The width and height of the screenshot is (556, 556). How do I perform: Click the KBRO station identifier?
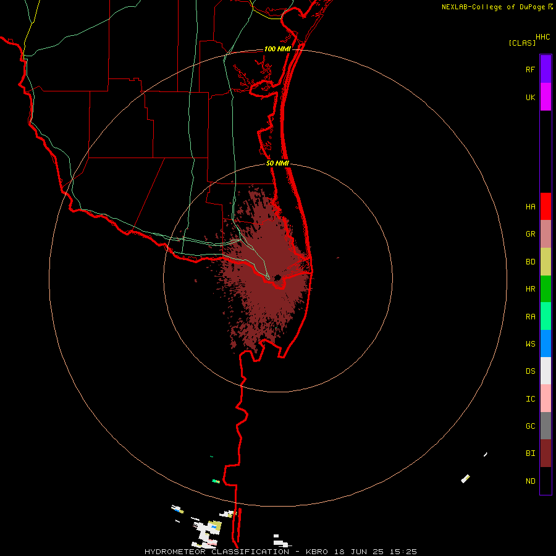317,552
